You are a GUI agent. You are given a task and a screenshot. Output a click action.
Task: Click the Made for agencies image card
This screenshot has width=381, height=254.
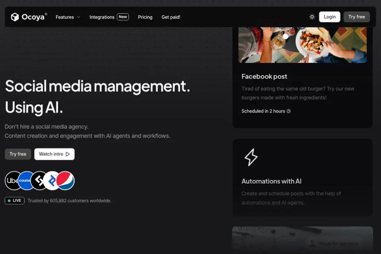tap(302, 240)
